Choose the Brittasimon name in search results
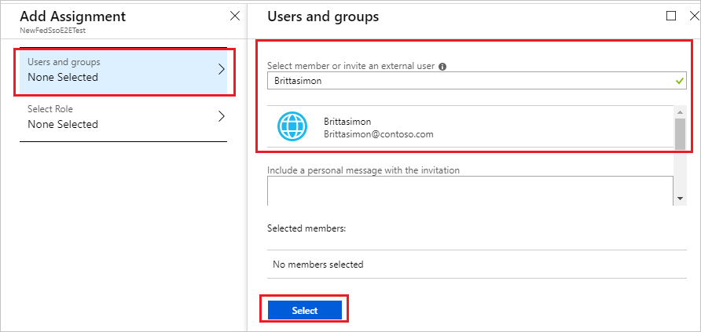701x332 pixels. click(x=347, y=122)
